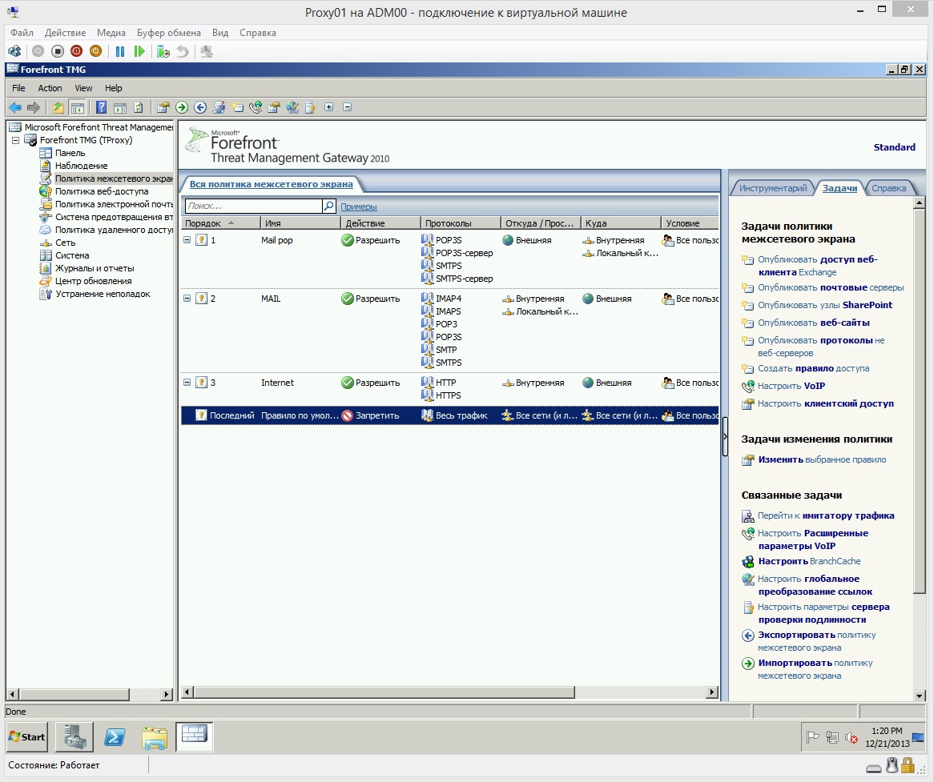Select Наблюдение in the tree
Screen dimensions: 934x782
coord(81,166)
